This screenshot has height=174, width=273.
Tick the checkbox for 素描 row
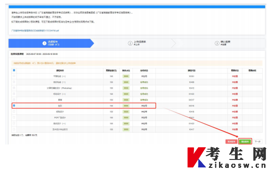(14, 100)
